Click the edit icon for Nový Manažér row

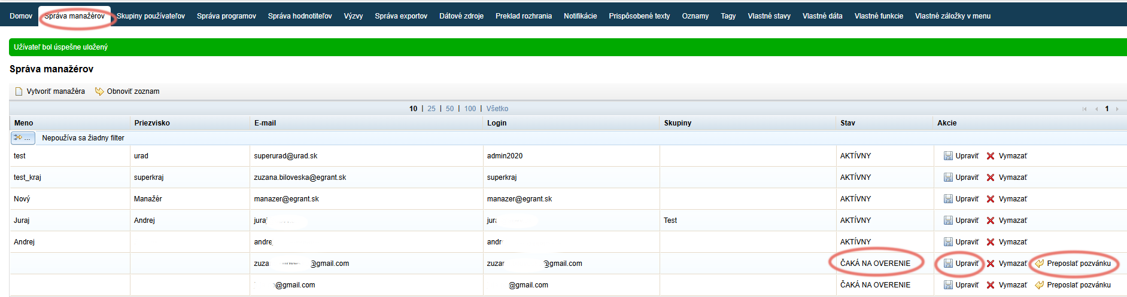pos(948,199)
